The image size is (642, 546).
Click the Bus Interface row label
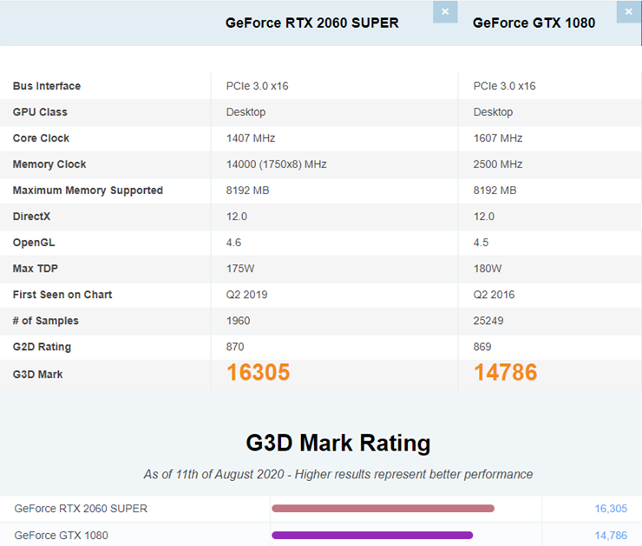click(47, 86)
